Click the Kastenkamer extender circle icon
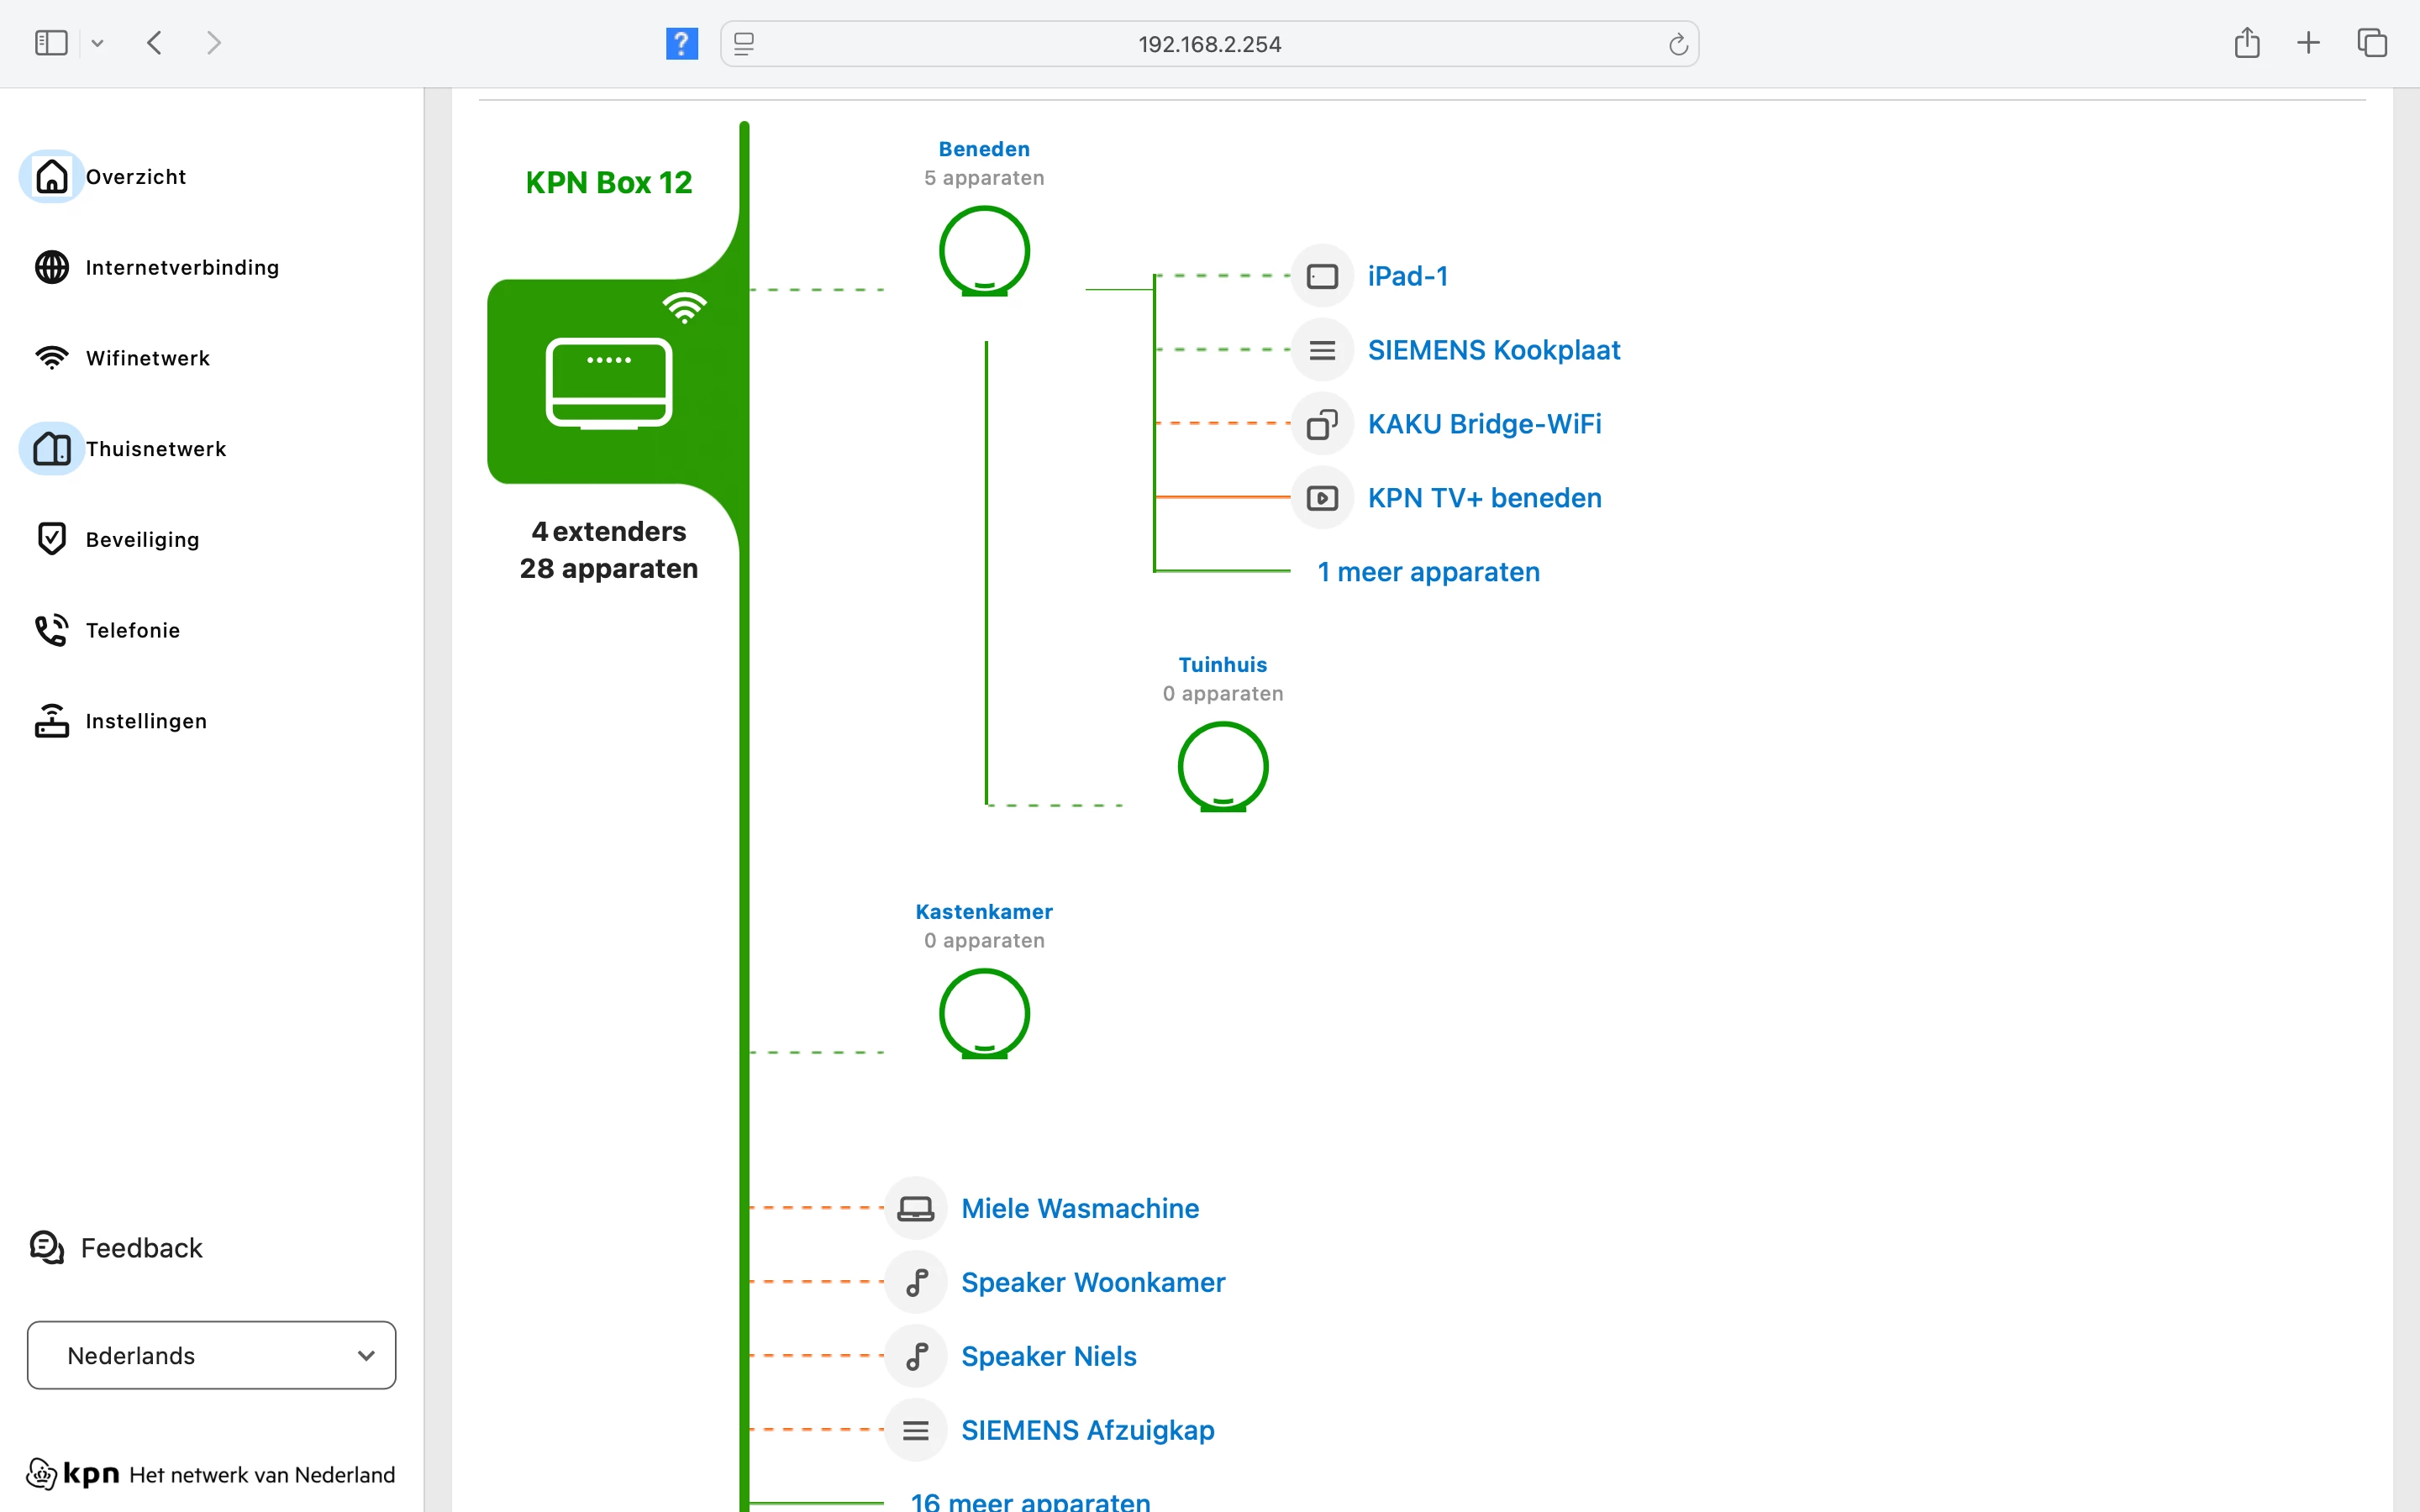This screenshot has height=1512, width=2420. click(984, 1014)
